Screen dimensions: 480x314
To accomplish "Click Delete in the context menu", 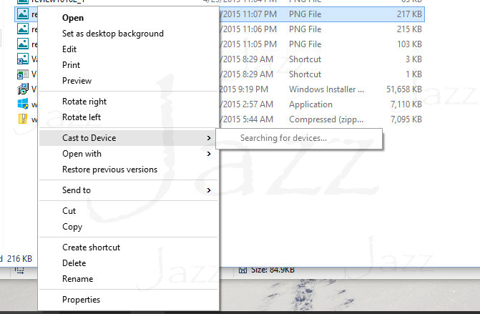I will 74,263.
